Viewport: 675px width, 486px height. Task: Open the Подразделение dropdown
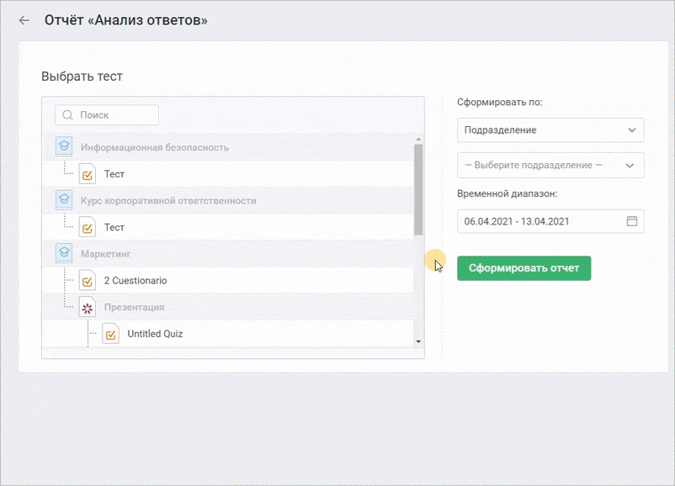click(x=550, y=129)
